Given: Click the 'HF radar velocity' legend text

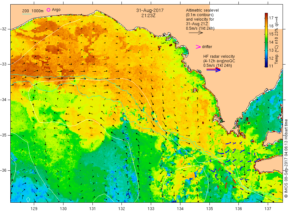Looking at the screenshot, I should 219,56.
